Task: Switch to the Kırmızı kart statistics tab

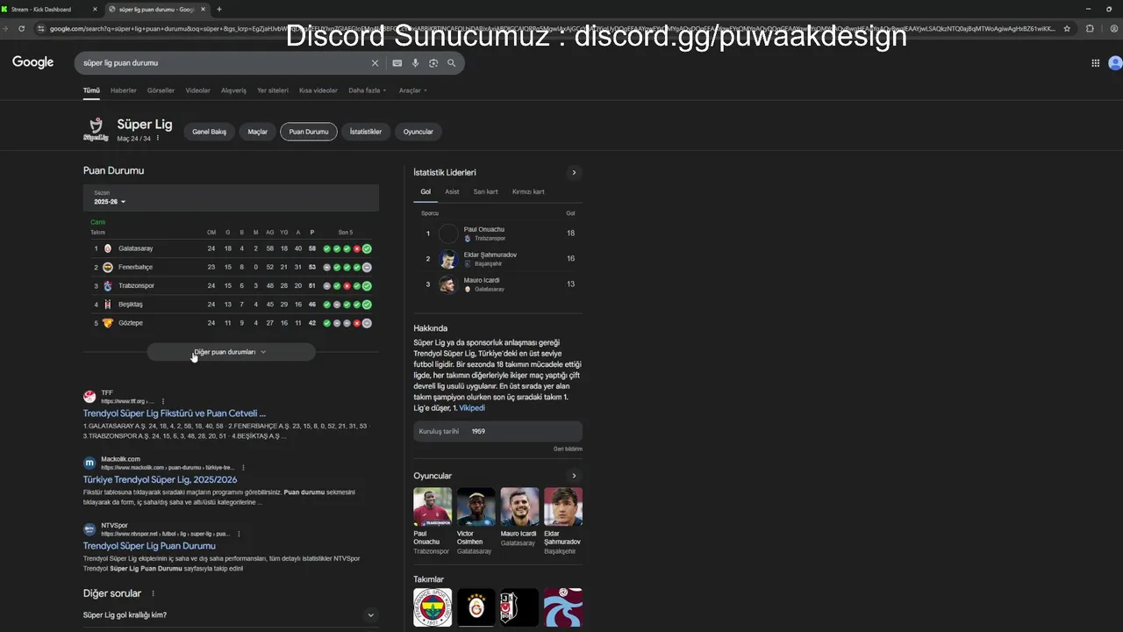Action: click(x=528, y=191)
